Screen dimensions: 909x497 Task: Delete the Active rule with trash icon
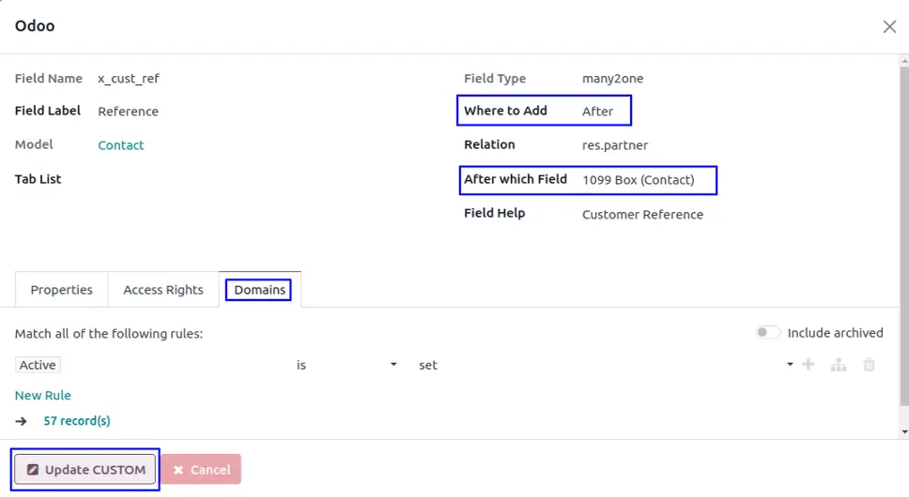click(870, 365)
